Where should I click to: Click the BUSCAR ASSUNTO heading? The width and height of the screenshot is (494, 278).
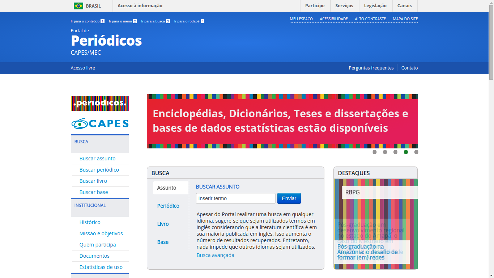pyautogui.click(x=218, y=187)
